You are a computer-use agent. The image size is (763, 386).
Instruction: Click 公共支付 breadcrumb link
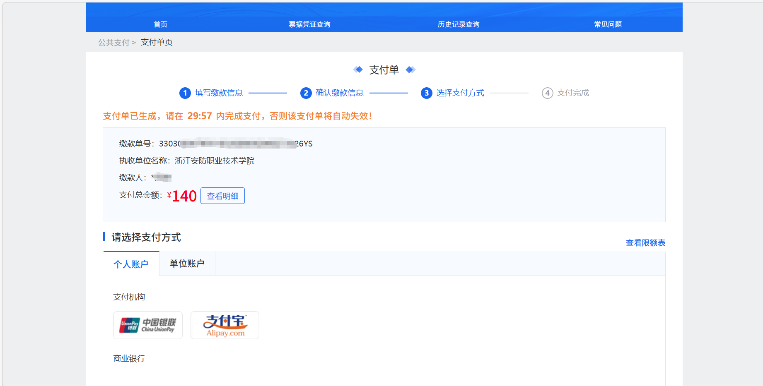(x=114, y=43)
